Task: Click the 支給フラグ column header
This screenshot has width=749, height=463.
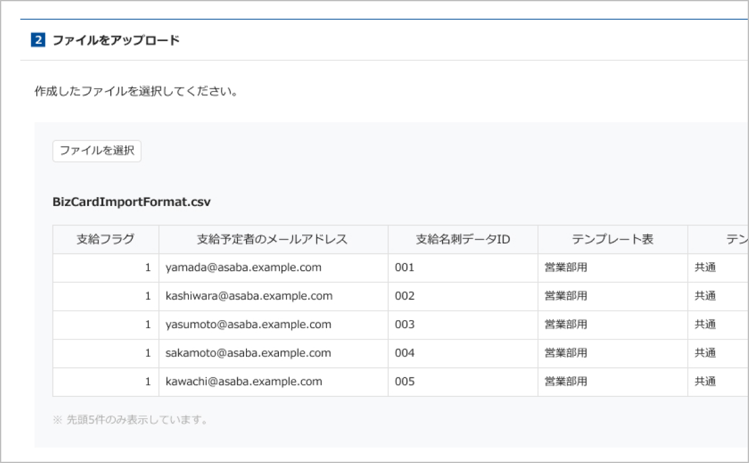Action: coord(105,239)
